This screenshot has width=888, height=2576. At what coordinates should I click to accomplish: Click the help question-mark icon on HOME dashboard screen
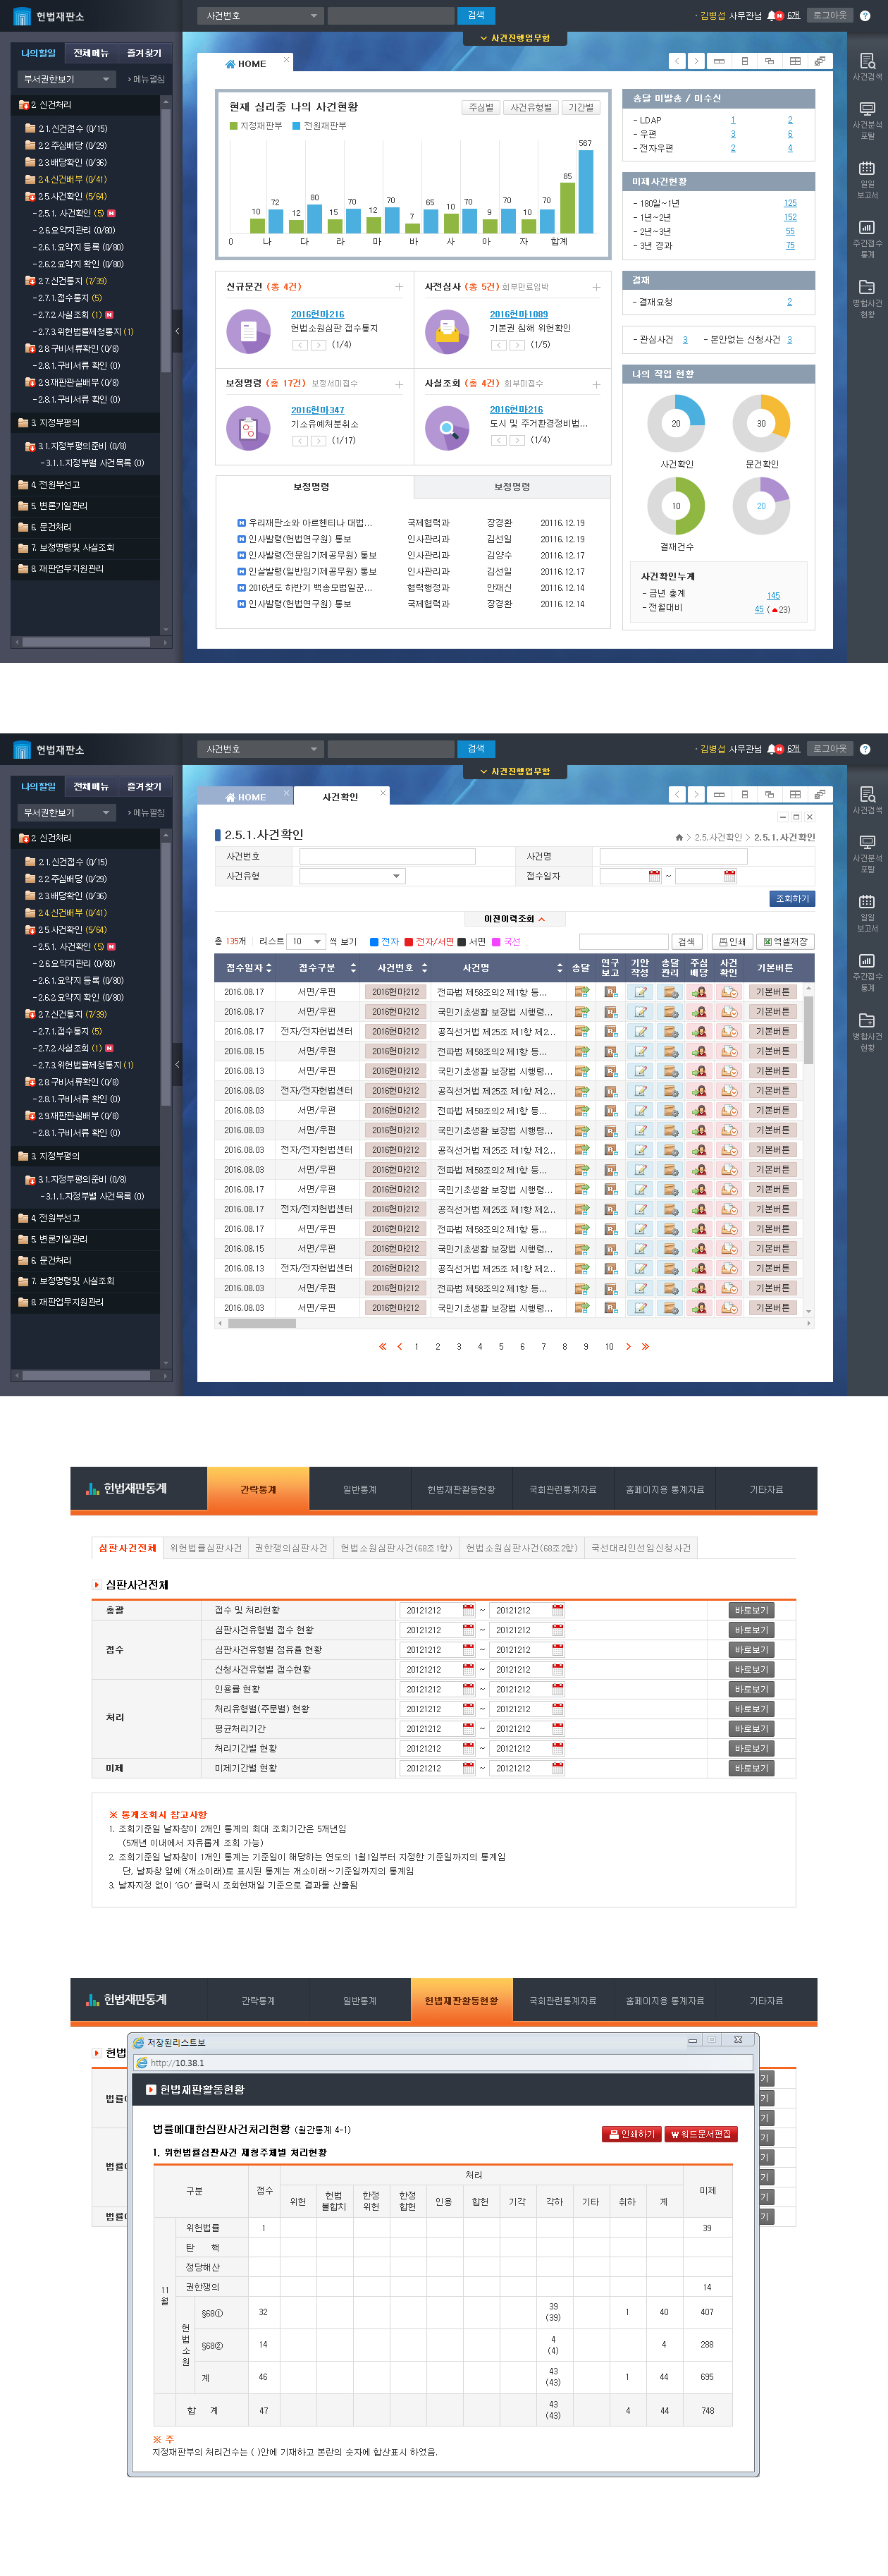point(865,16)
